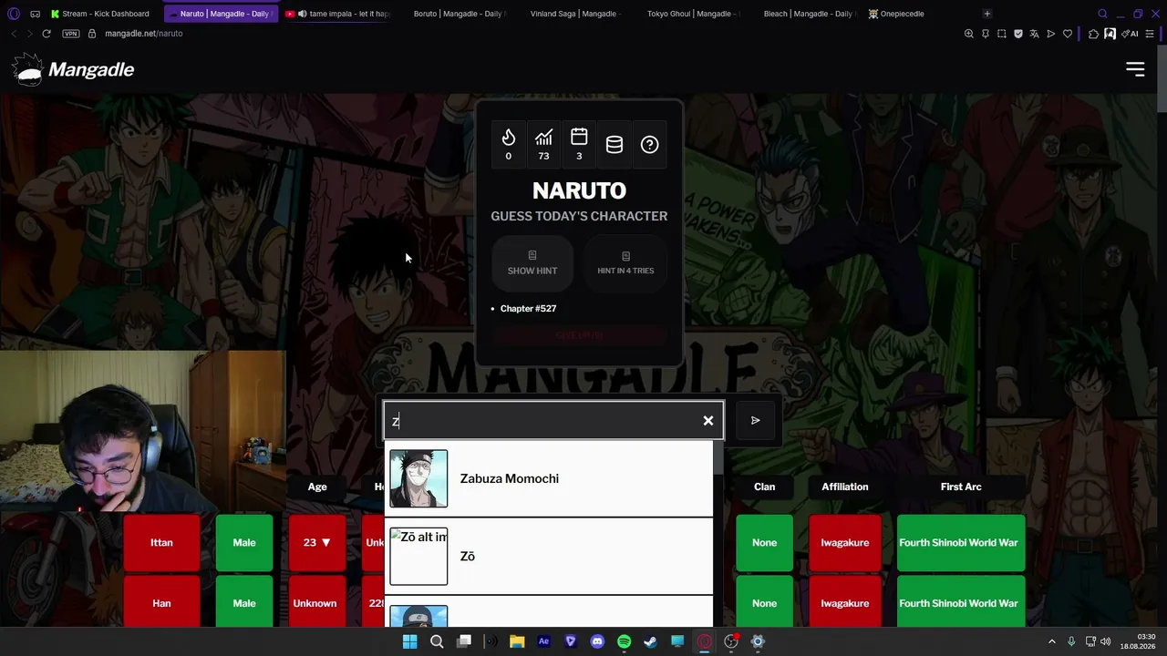Click the Show Hint button

(532, 263)
